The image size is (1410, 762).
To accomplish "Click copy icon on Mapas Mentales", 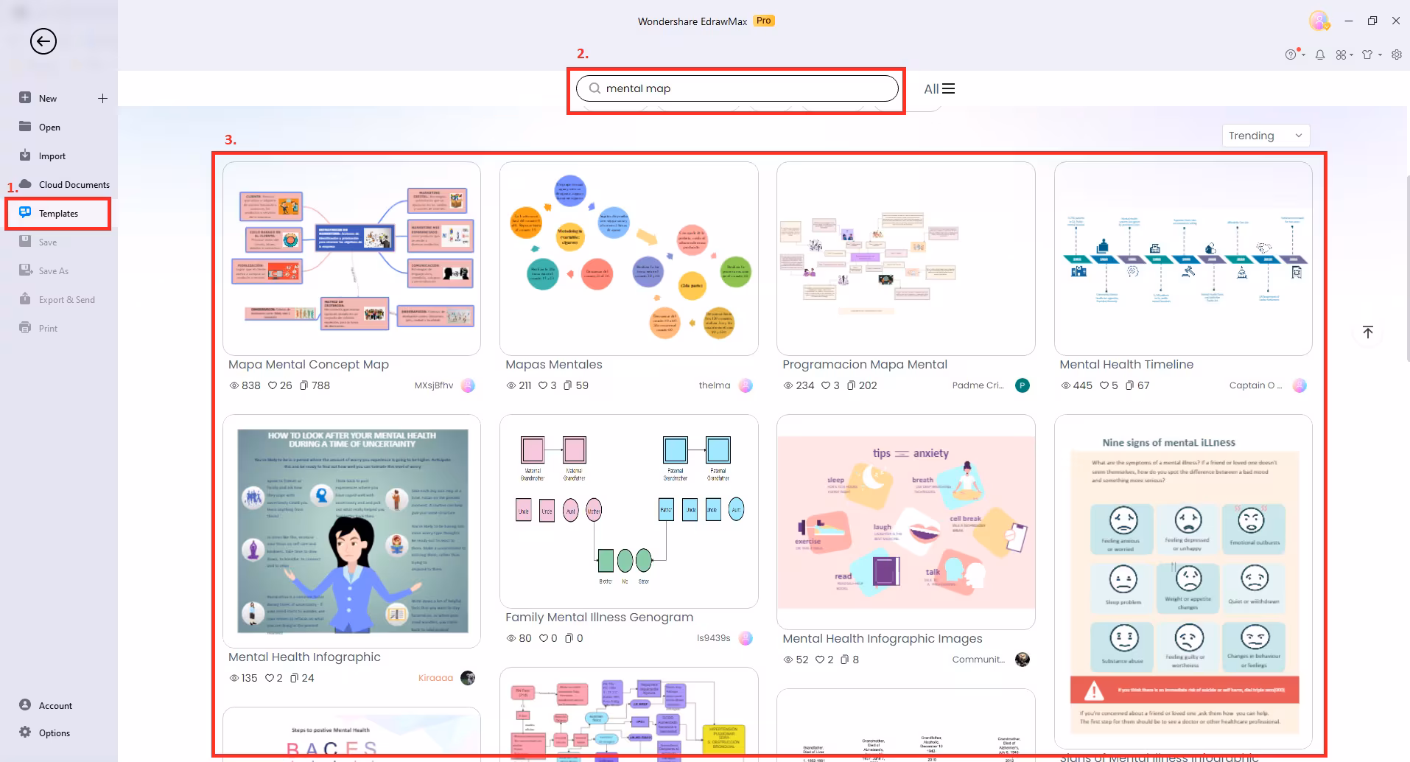I will pyautogui.click(x=568, y=385).
